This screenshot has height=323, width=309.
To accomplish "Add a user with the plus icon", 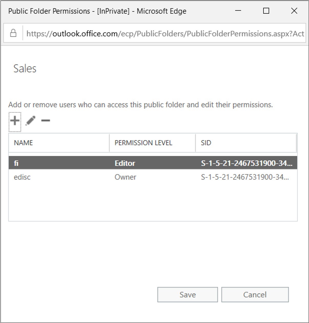I will [15, 120].
